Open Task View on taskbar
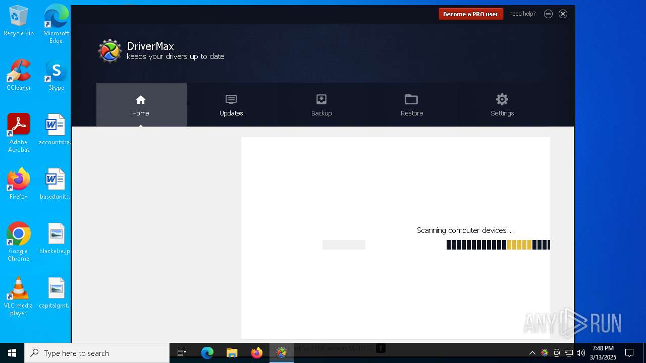 pos(182,353)
